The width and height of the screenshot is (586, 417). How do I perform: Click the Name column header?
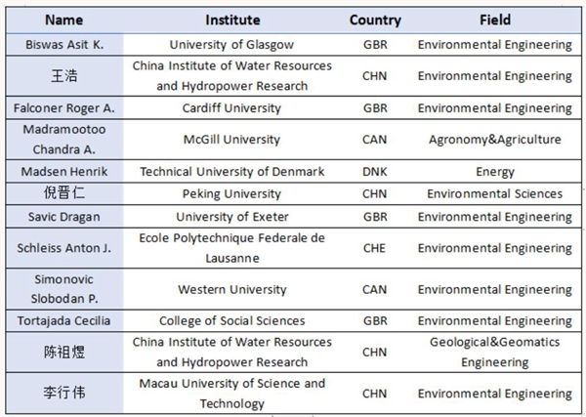point(63,20)
